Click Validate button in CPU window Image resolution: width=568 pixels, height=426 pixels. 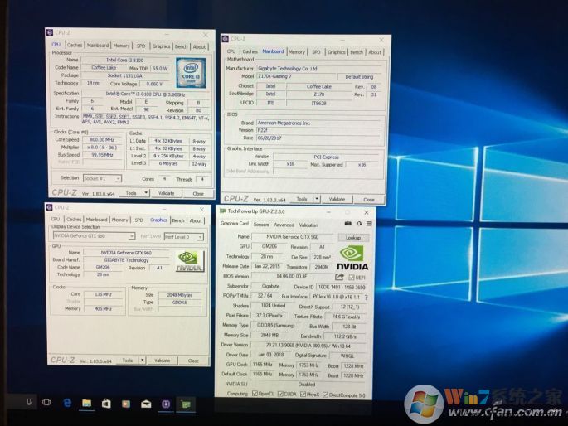click(167, 193)
